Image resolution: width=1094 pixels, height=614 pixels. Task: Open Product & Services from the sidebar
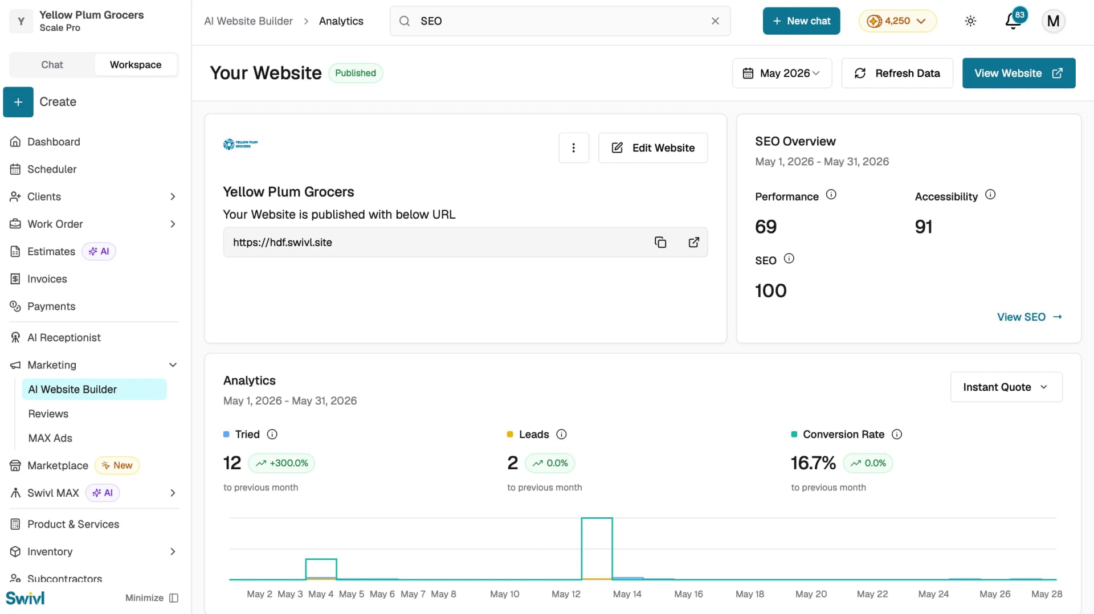point(73,525)
